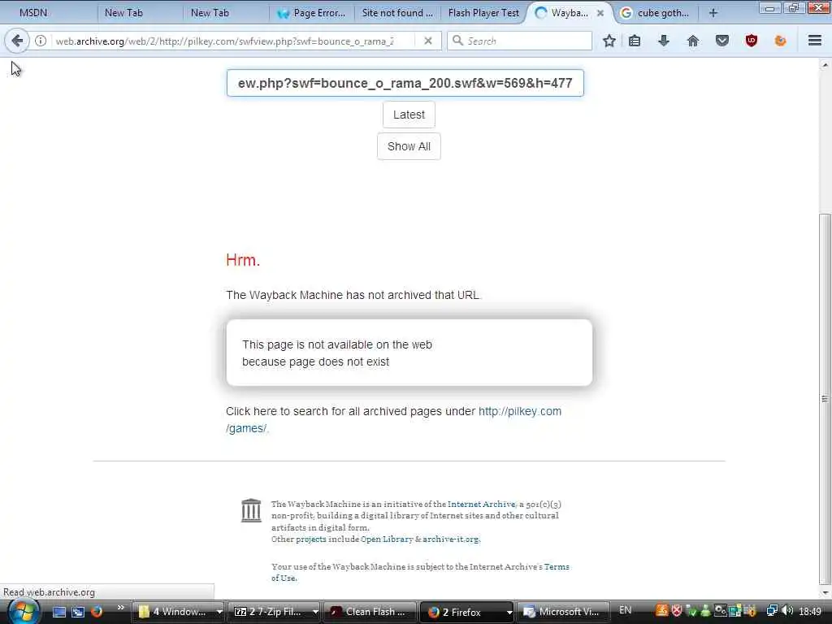Open the Open Library footer link
The image size is (832, 624).
pyautogui.click(x=387, y=539)
